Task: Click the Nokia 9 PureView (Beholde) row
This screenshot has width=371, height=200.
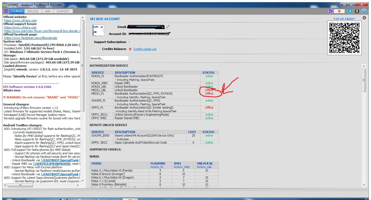Action: coord(154,184)
